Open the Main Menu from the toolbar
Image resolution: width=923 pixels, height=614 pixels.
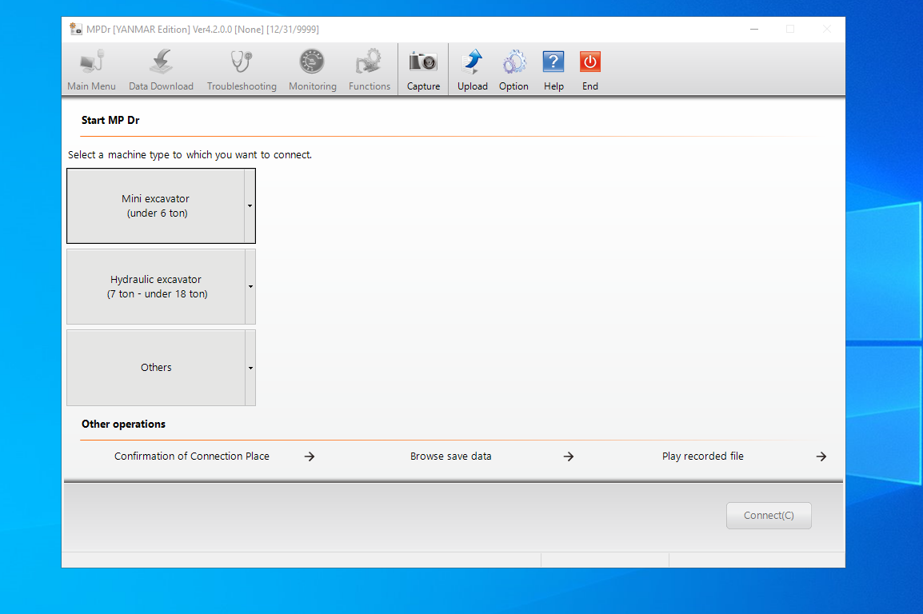pos(91,68)
